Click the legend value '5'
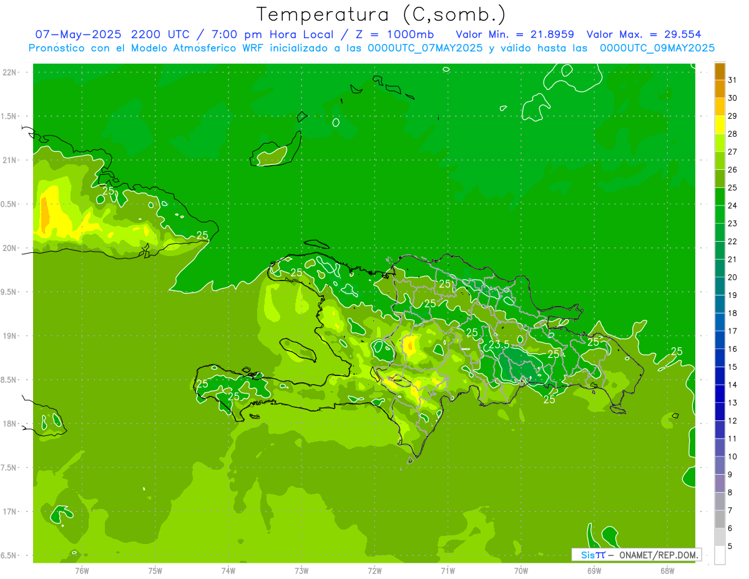Screen dimensions: 749x579 730,547
